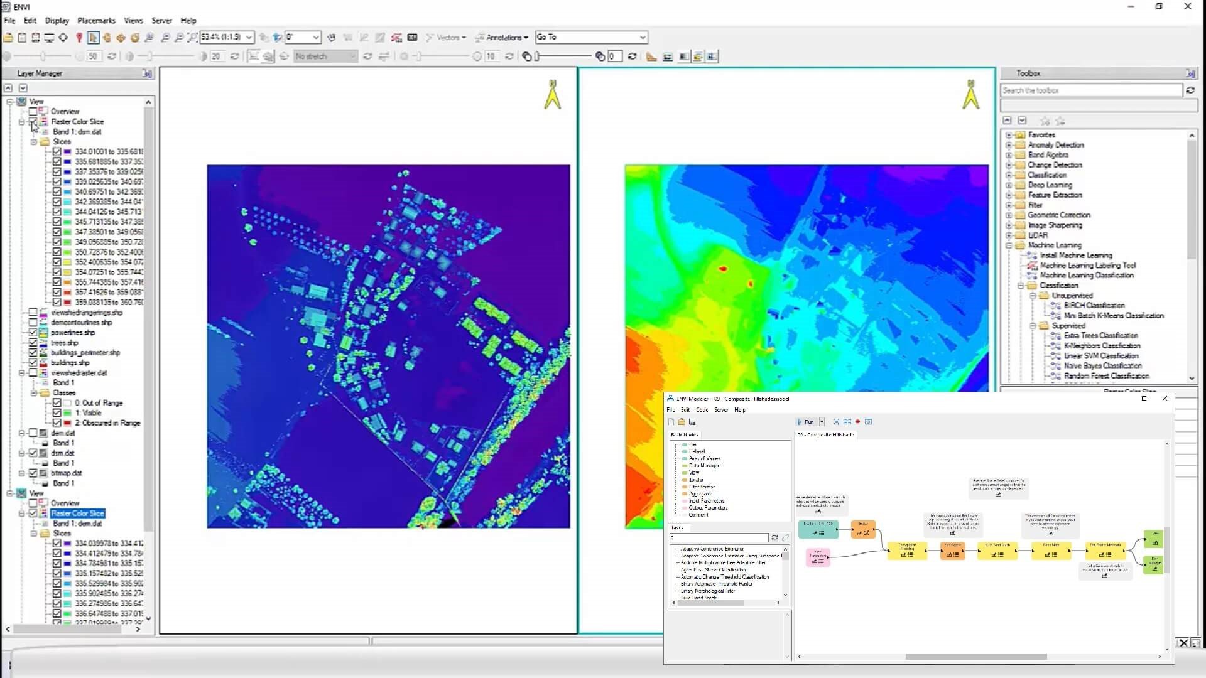
Task: Open the zoom percentage dropdown
Action: [249, 38]
